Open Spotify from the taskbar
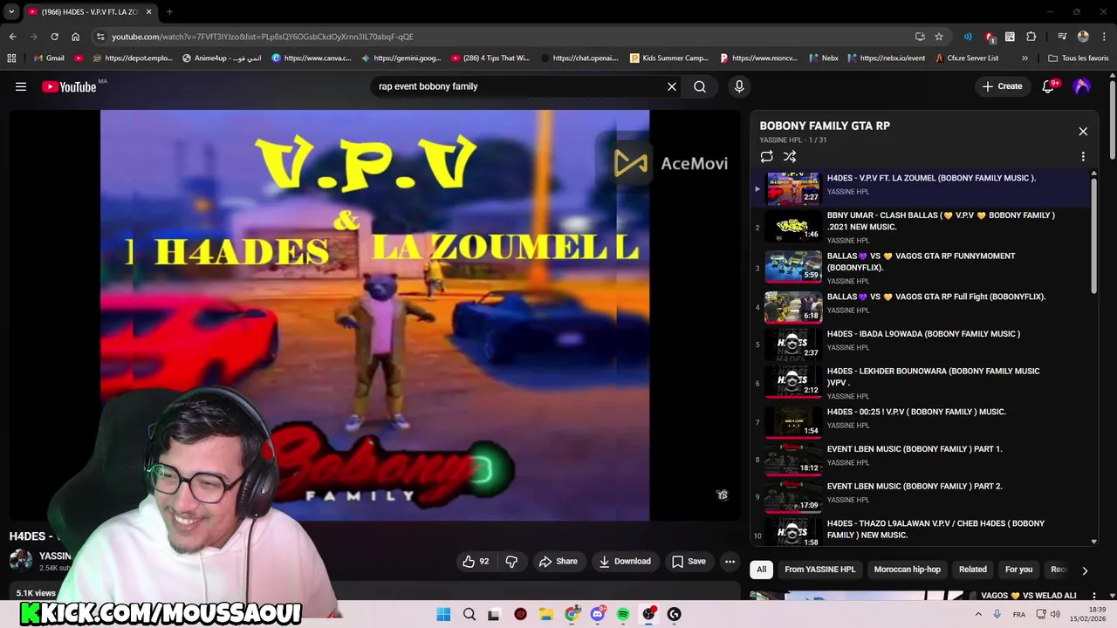Viewport: 1117px width, 628px height. (623, 614)
